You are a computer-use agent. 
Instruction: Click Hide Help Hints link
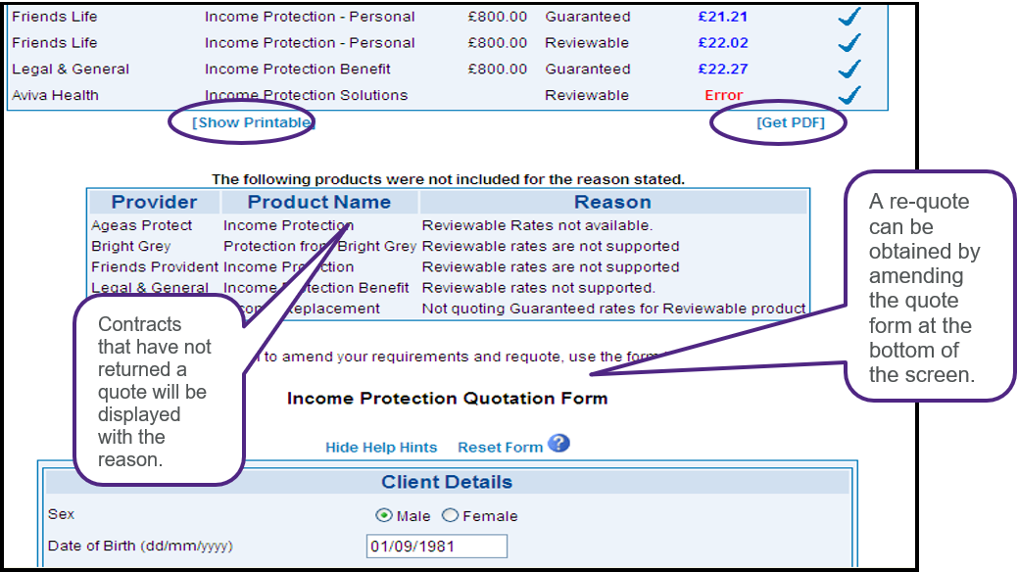click(381, 448)
